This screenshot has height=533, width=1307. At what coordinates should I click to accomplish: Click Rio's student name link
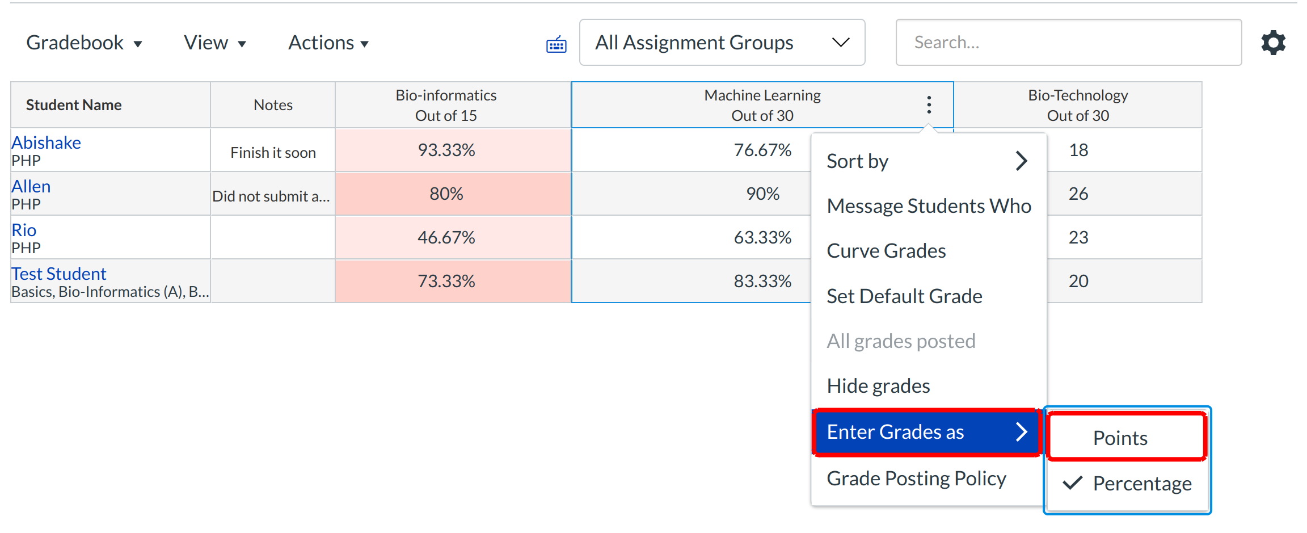pos(24,230)
